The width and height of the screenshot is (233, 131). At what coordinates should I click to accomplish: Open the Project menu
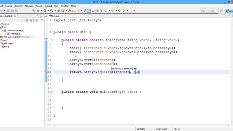pos(48,6)
